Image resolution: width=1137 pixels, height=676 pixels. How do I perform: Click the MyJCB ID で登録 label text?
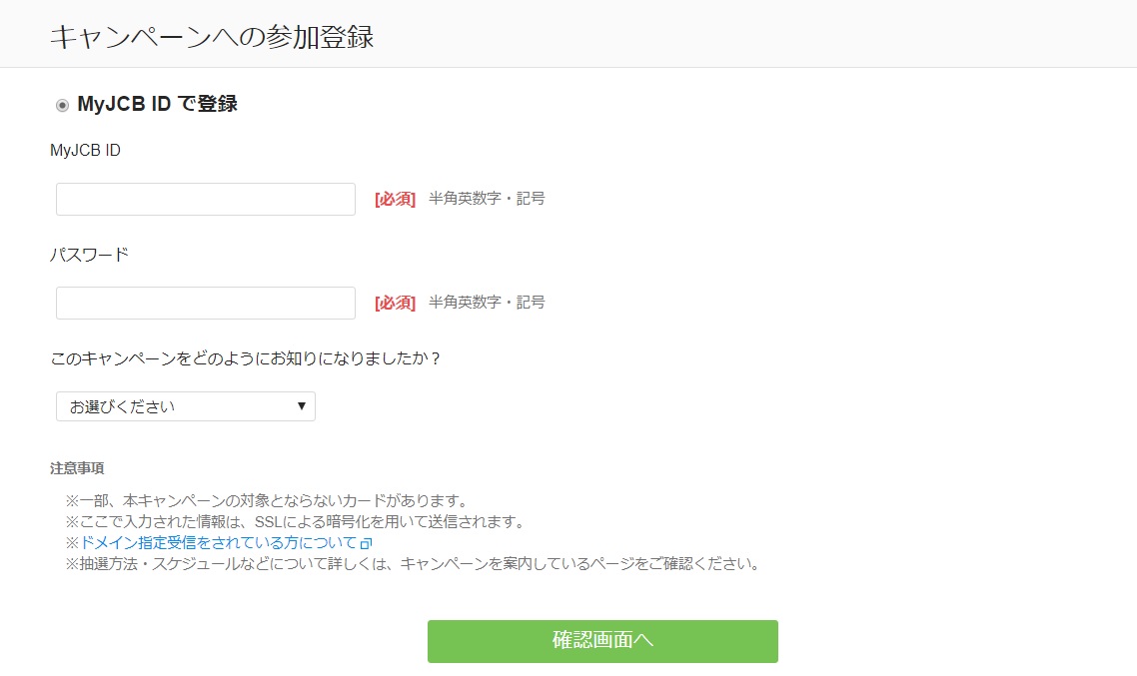coord(157,104)
